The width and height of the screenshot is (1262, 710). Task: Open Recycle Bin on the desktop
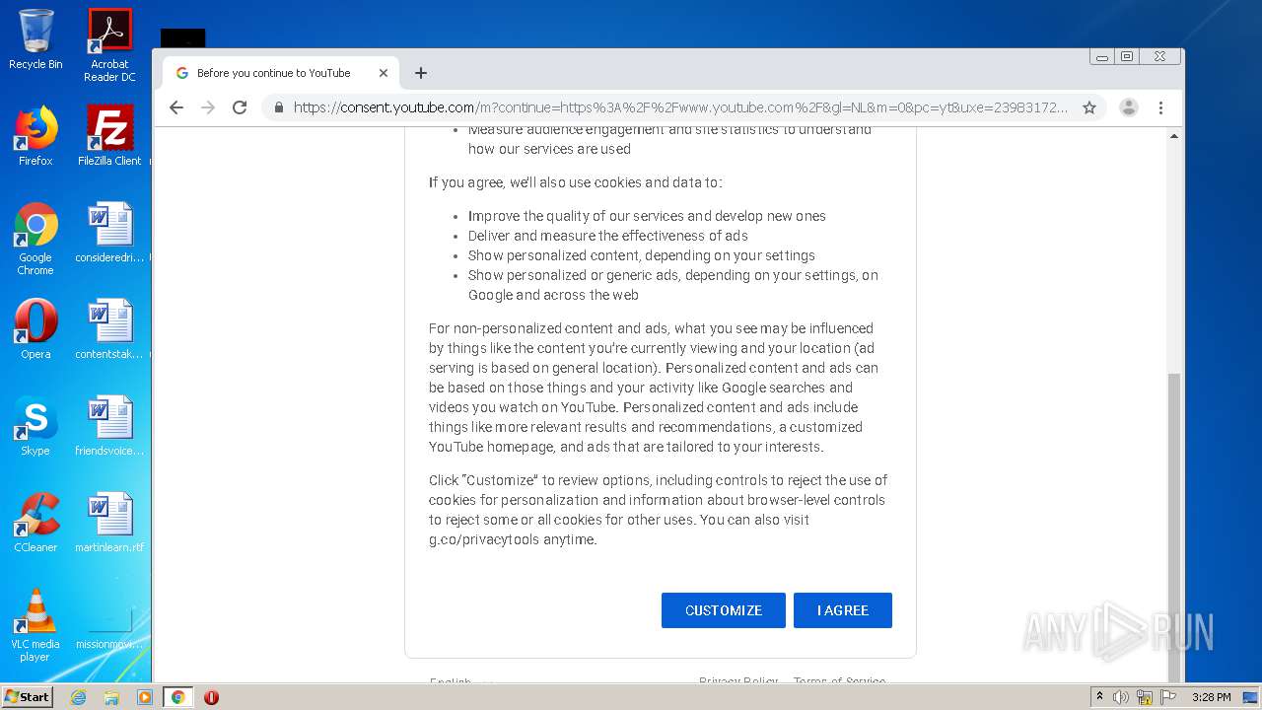[x=35, y=40]
